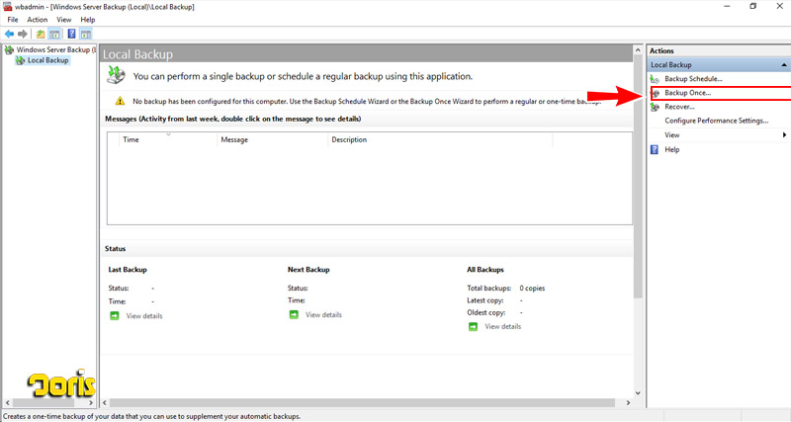Image resolution: width=791 pixels, height=422 pixels.
Task: Click the Description column header
Action: point(440,139)
